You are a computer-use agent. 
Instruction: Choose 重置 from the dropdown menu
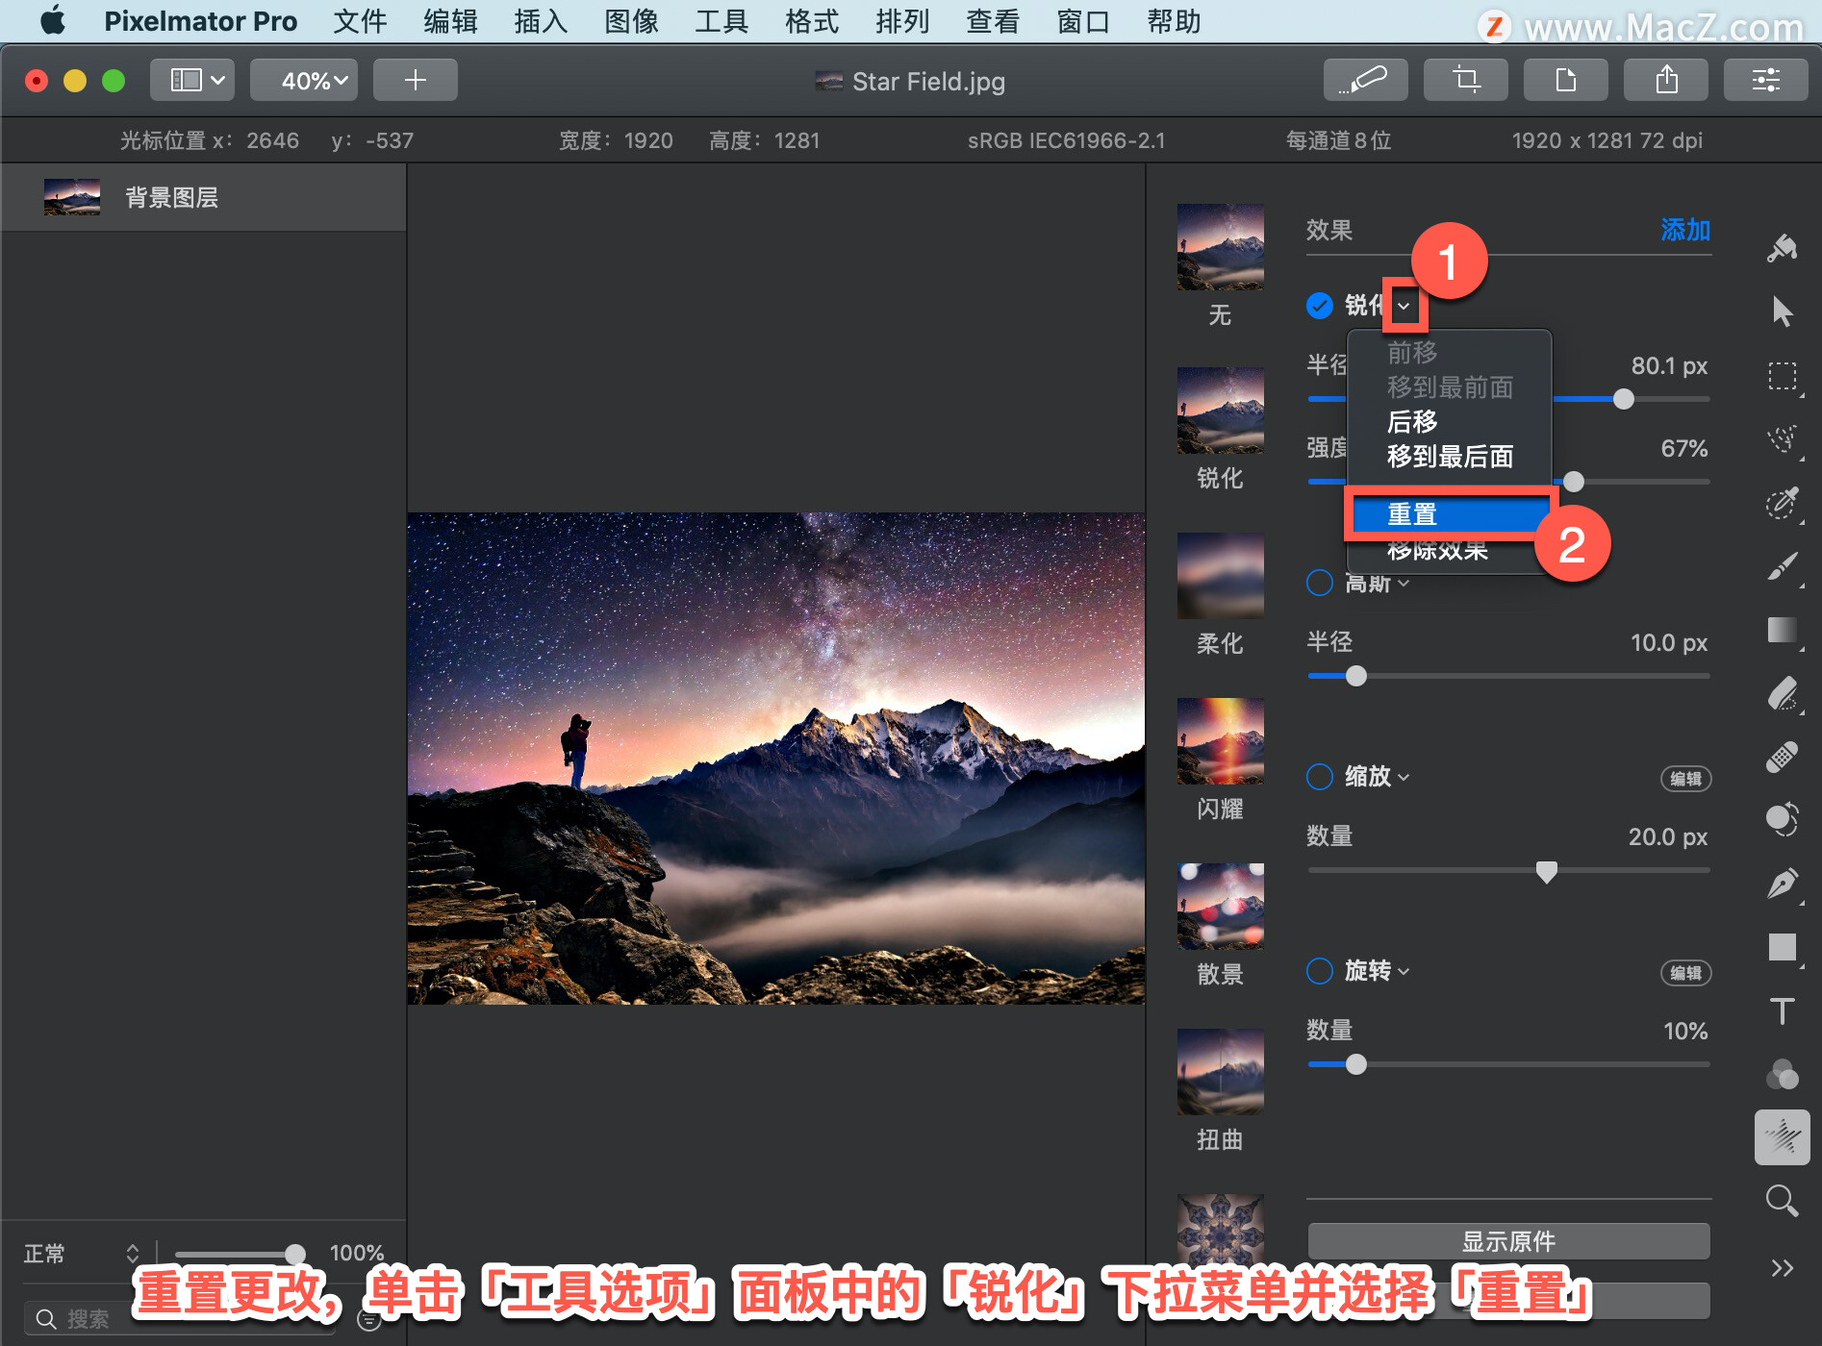point(1450,514)
